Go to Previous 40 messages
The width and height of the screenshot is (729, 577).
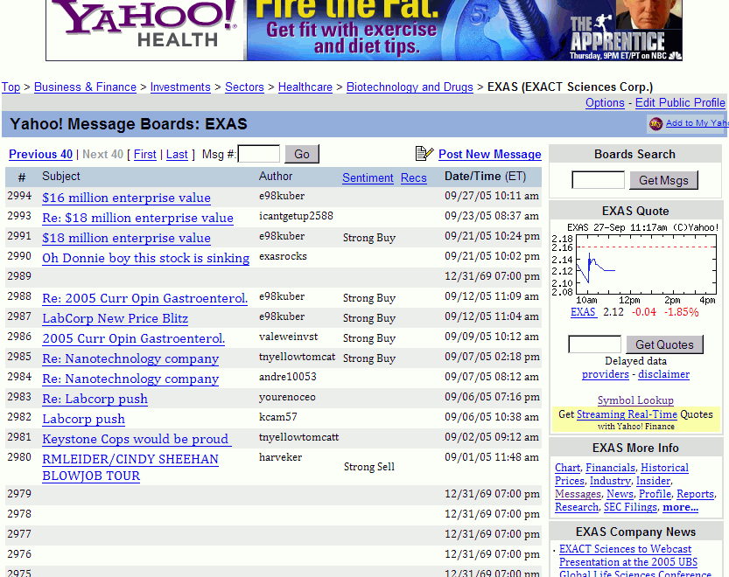point(40,154)
